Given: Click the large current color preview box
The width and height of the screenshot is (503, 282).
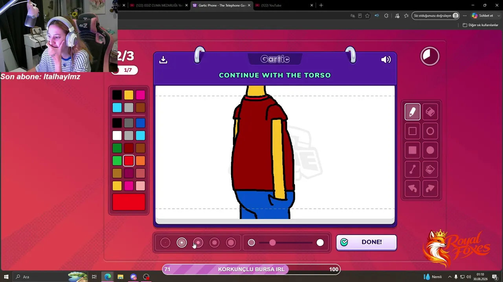Looking at the screenshot, I should [129, 202].
